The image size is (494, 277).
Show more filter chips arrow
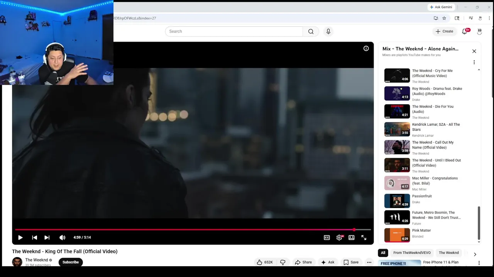click(475, 254)
